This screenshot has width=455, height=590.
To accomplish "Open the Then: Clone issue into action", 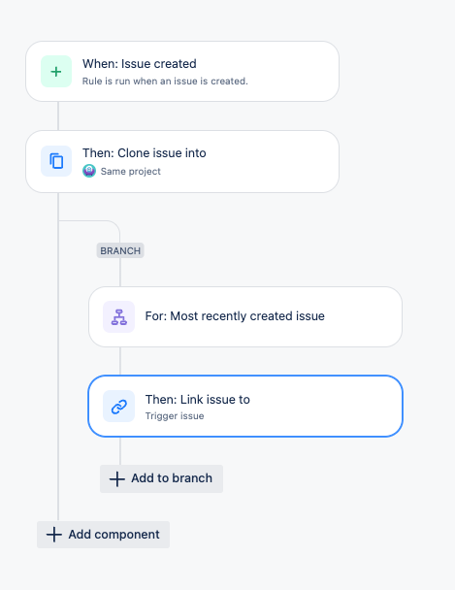I will 182,161.
